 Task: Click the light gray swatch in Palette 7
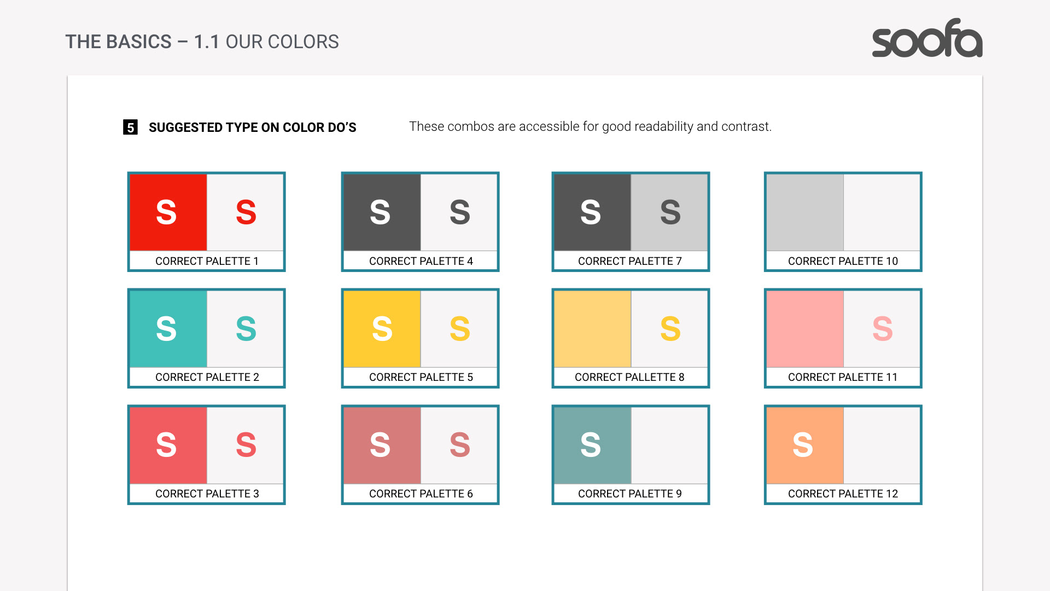tap(669, 212)
